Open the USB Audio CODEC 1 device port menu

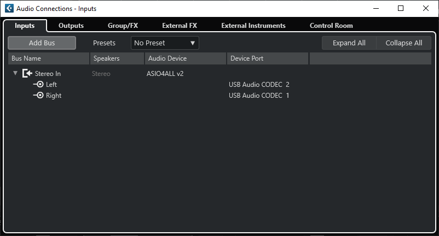point(259,96)
